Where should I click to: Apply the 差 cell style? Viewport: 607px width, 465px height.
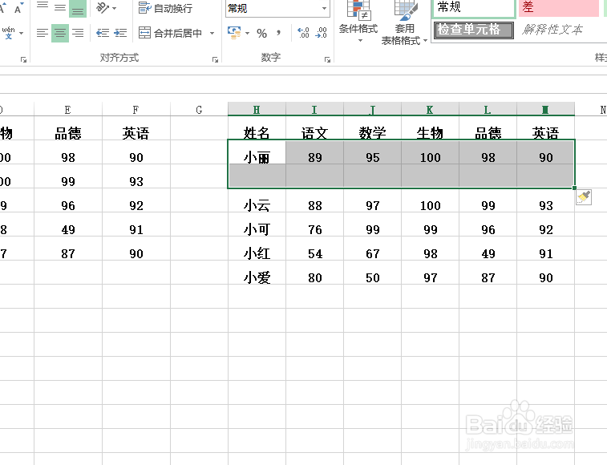(x=559, y=8)
